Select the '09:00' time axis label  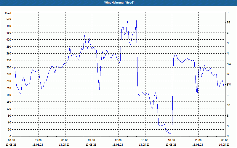[x=92, y=140]
